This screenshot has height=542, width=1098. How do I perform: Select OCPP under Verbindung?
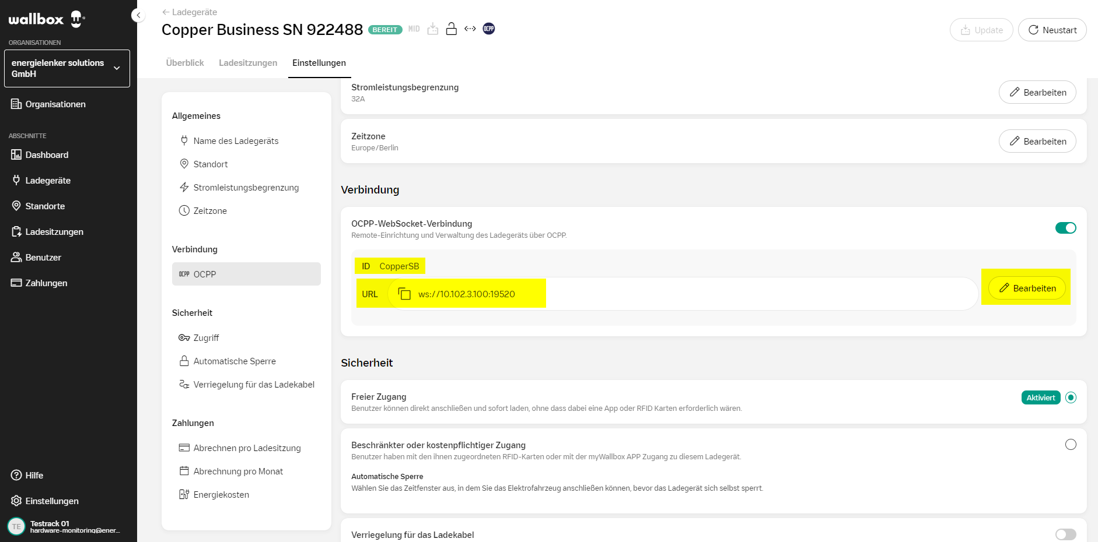point(246,274)
